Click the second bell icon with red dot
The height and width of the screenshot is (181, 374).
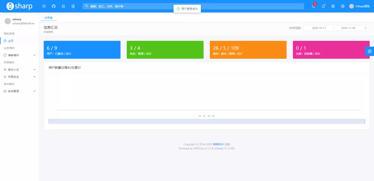pyautogui.click(x=323, y=6)
